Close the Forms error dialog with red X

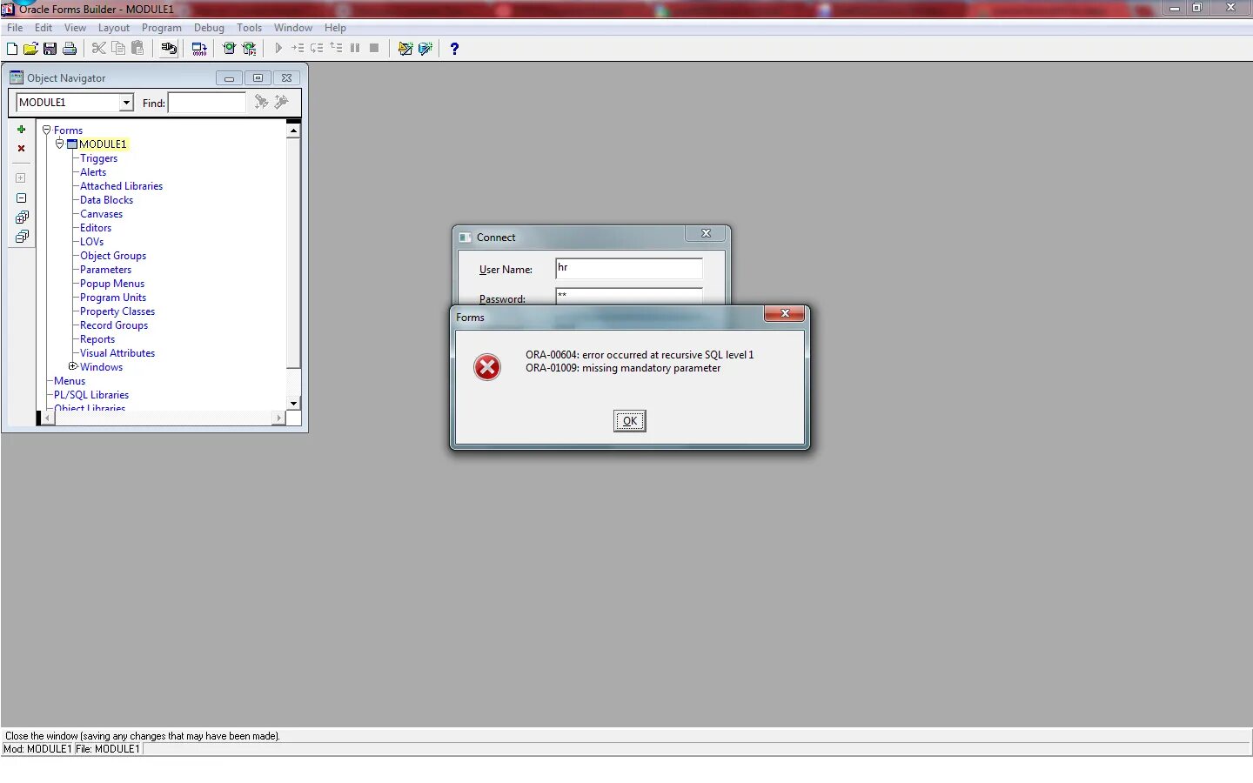784,313
